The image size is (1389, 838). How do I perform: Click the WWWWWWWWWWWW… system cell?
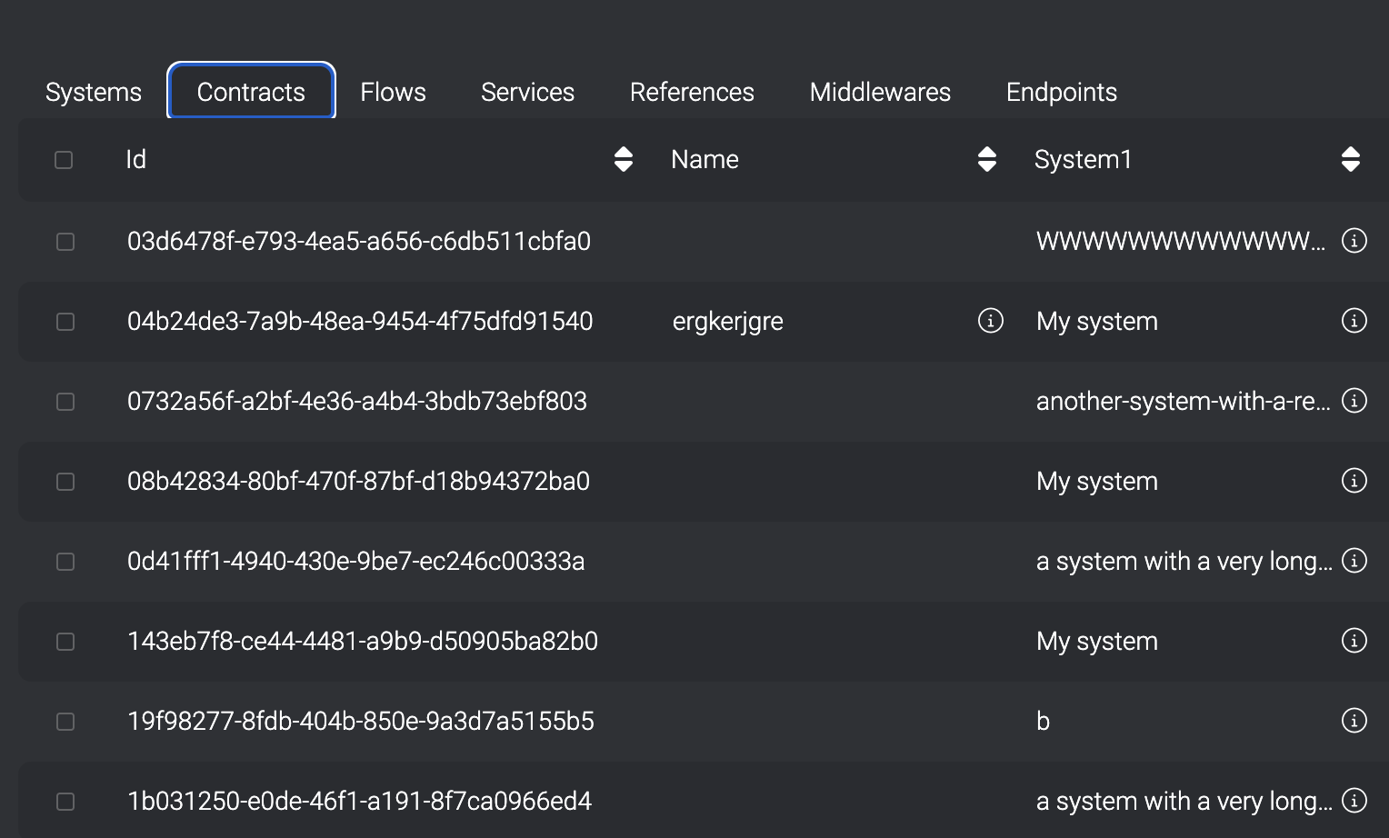coord(1181,241)
